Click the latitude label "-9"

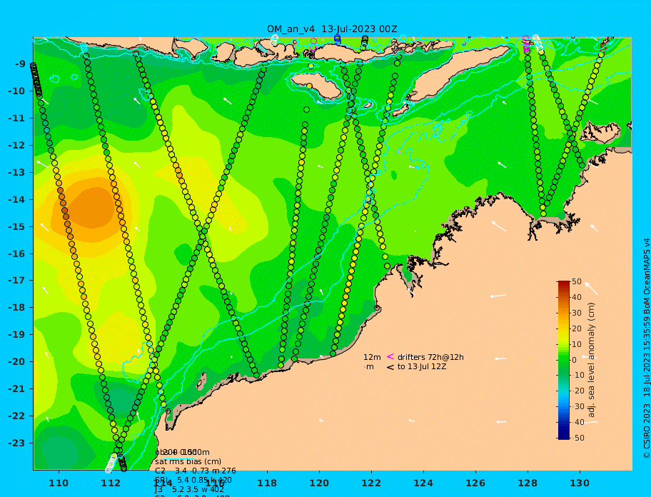20,64
